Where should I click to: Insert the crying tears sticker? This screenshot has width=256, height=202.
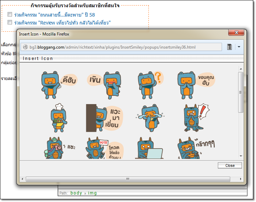[150, 118]
